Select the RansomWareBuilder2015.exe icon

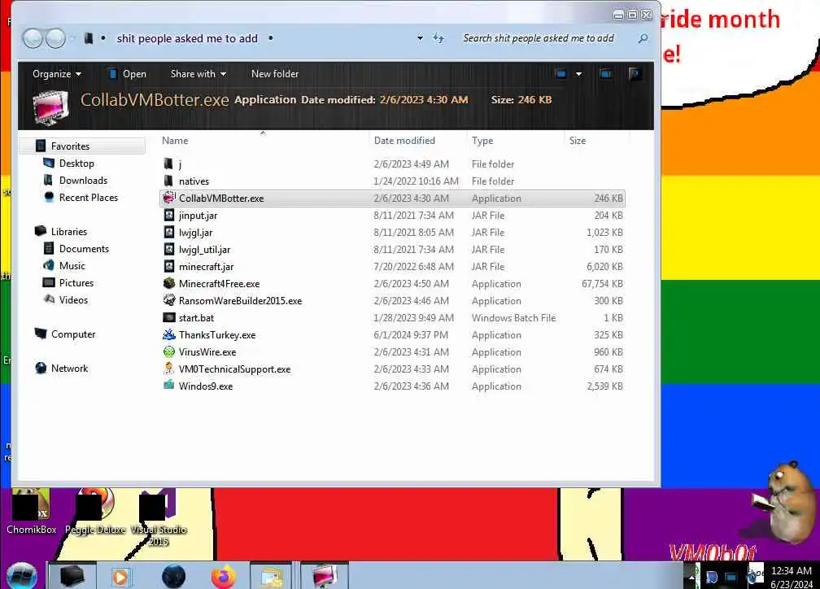pos(168,300)
